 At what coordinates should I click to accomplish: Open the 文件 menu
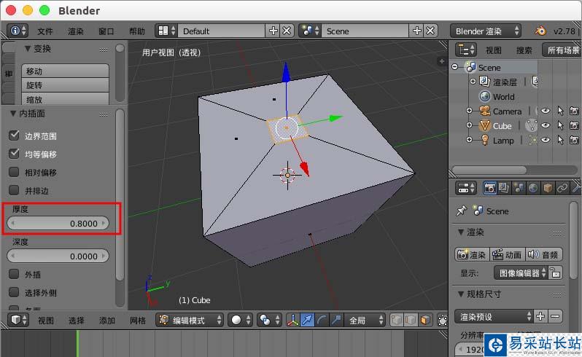click(45, 31)
